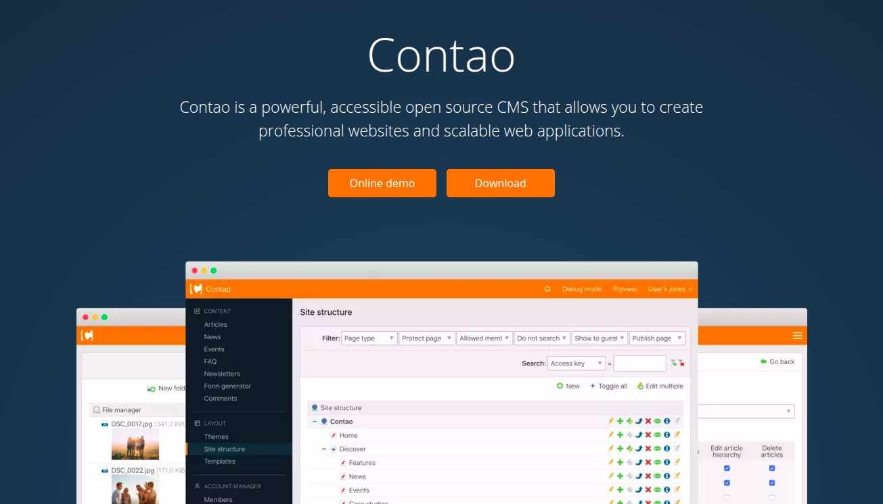This screenshot has width=883, height=504.
Task: Toggle visibility of the Discover page
Action: click(x=657, y=449)
